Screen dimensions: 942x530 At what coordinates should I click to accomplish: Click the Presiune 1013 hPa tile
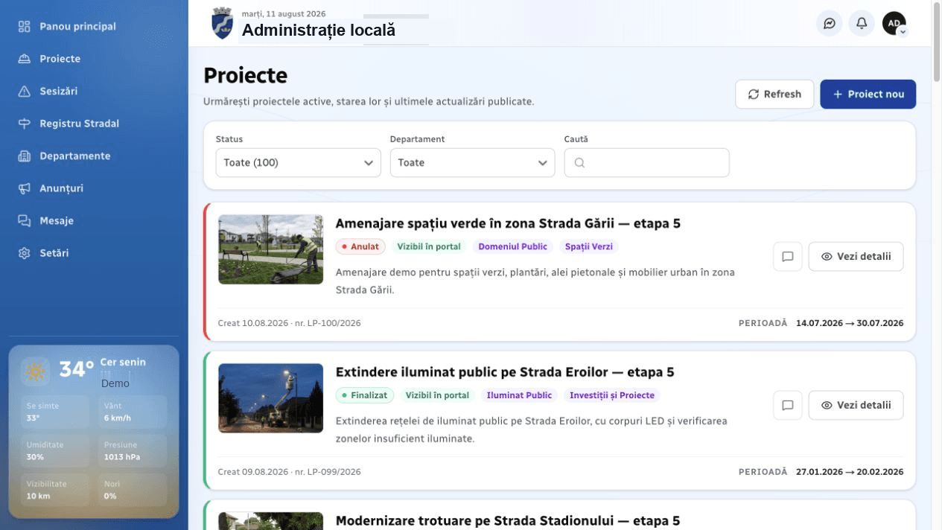coord(132,450)
